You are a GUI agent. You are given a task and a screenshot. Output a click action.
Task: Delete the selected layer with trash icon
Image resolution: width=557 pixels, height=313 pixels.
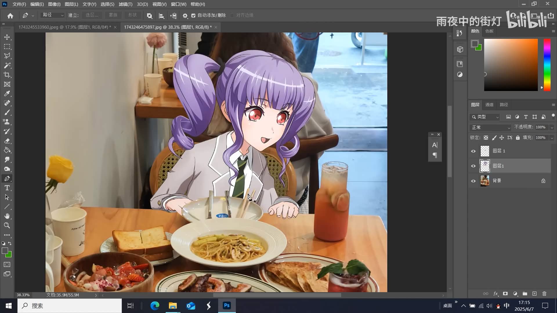(x=544, y=294)
